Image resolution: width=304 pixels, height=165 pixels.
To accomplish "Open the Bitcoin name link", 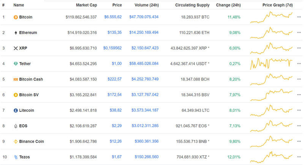I will click(25, 17).
